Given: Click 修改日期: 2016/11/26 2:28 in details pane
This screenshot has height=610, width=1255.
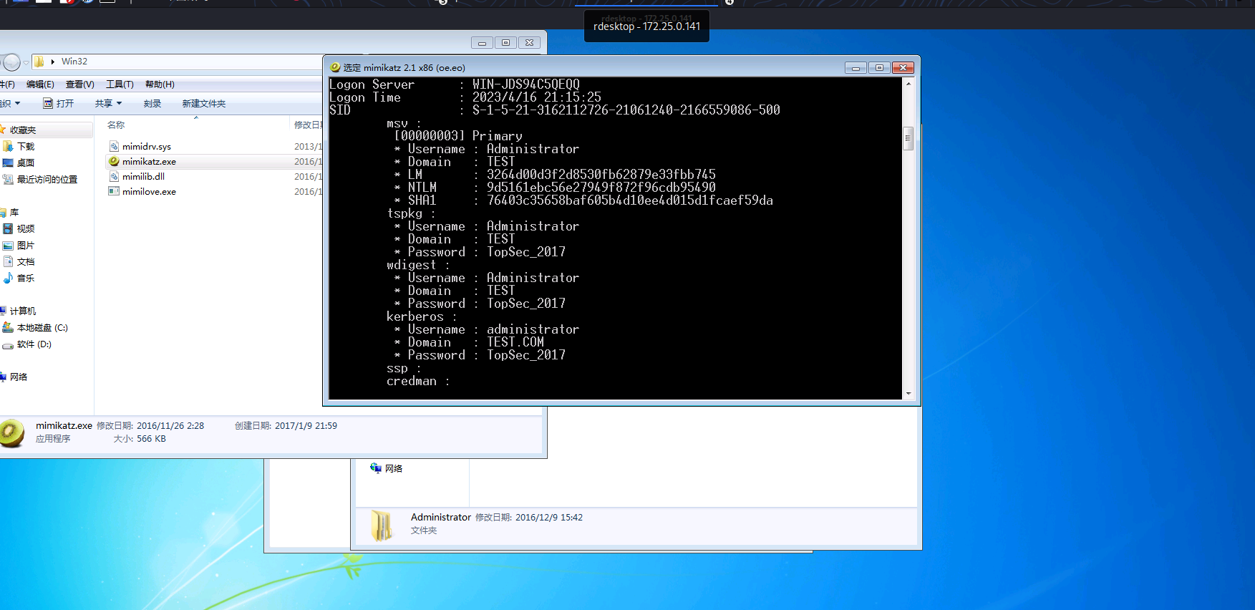Looking at the screenshot, I should 150,425.
